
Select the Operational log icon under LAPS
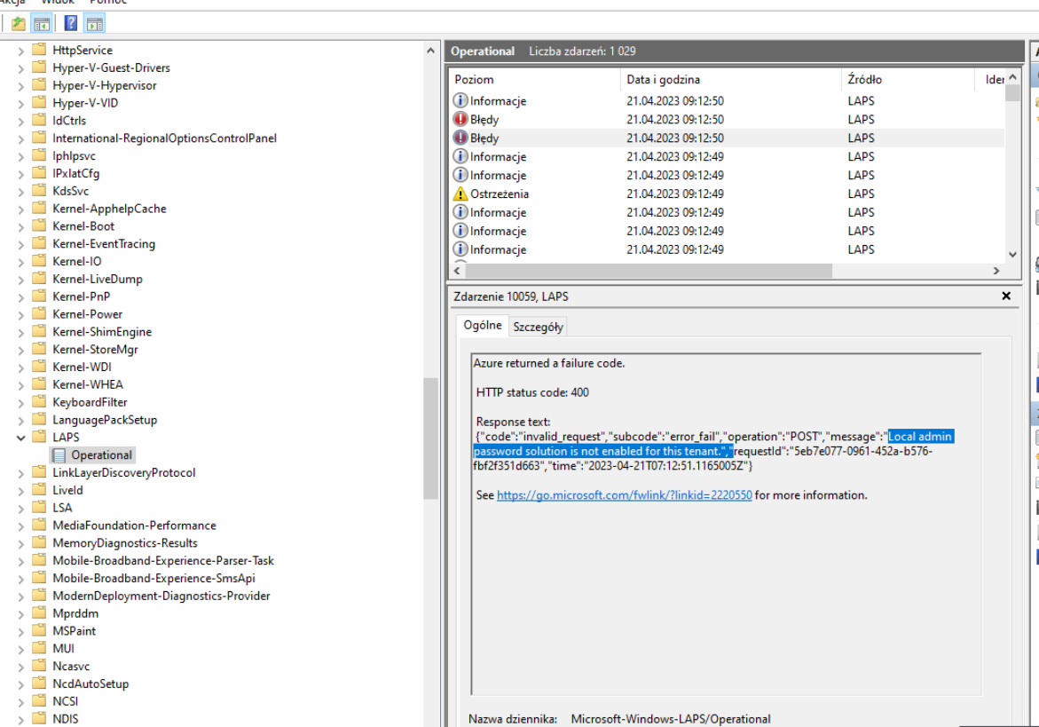58,454
